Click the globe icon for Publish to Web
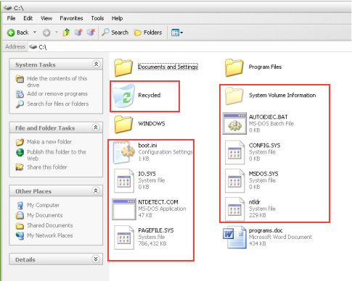This screenshot has height=281, width=352. point(20,152)
